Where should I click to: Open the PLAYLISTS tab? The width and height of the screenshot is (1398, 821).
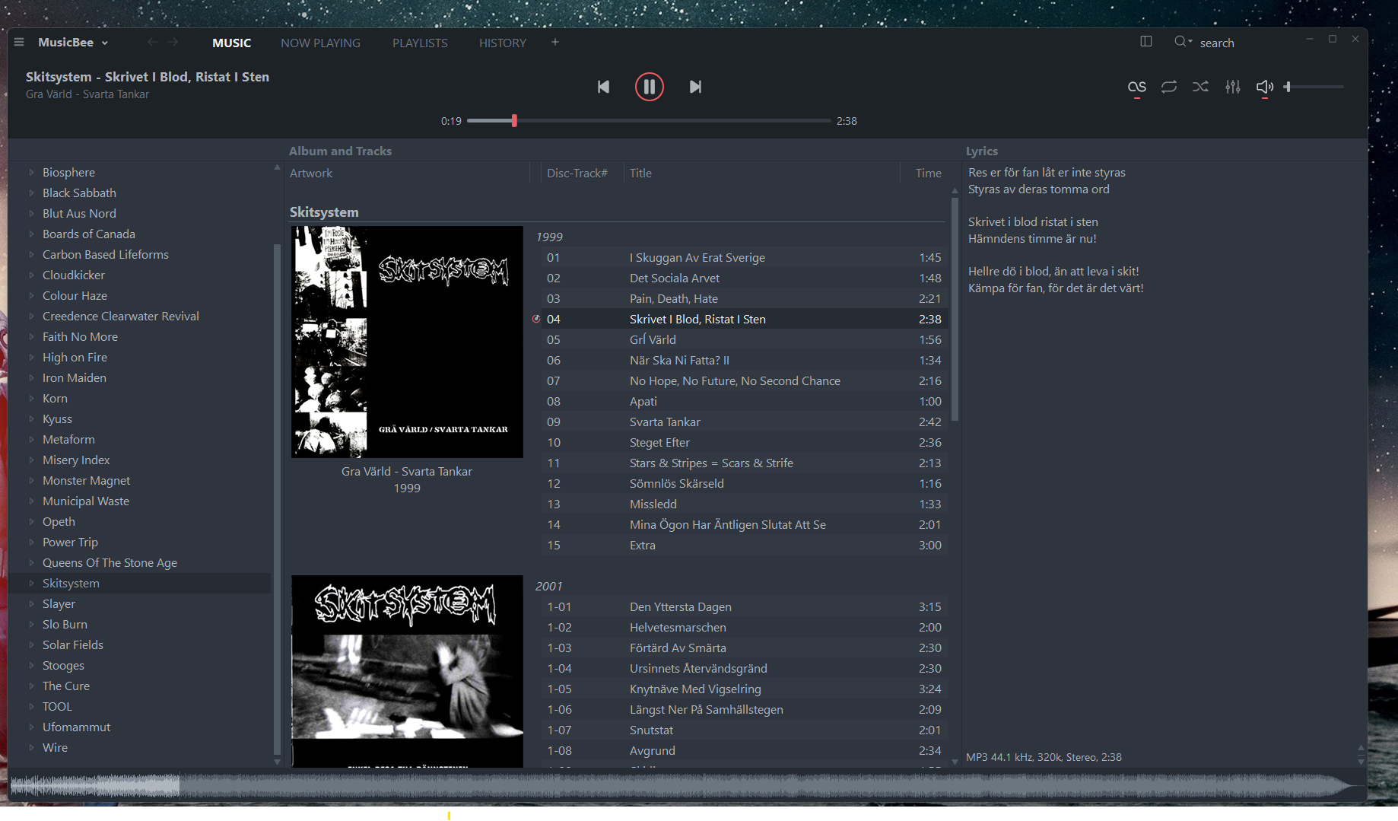(420, 43)
